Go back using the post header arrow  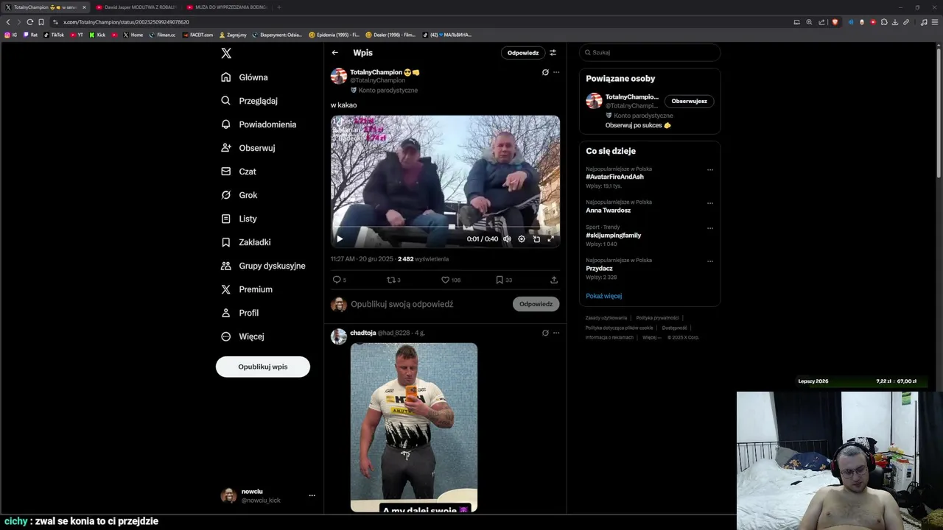coord(335,53)
